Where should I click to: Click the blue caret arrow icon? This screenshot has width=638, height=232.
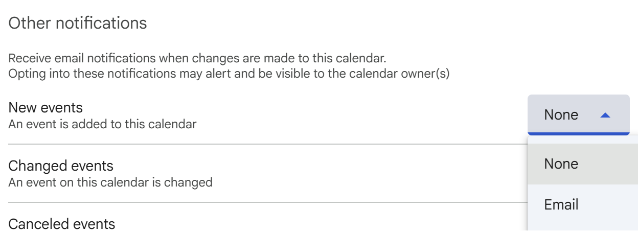(x=605, y=115)
